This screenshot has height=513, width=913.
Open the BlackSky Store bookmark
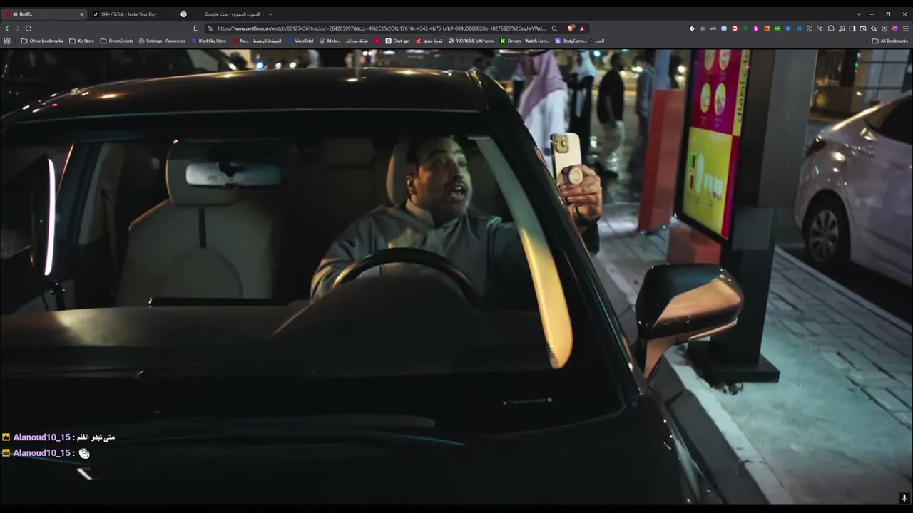click(x=209, y=41)
